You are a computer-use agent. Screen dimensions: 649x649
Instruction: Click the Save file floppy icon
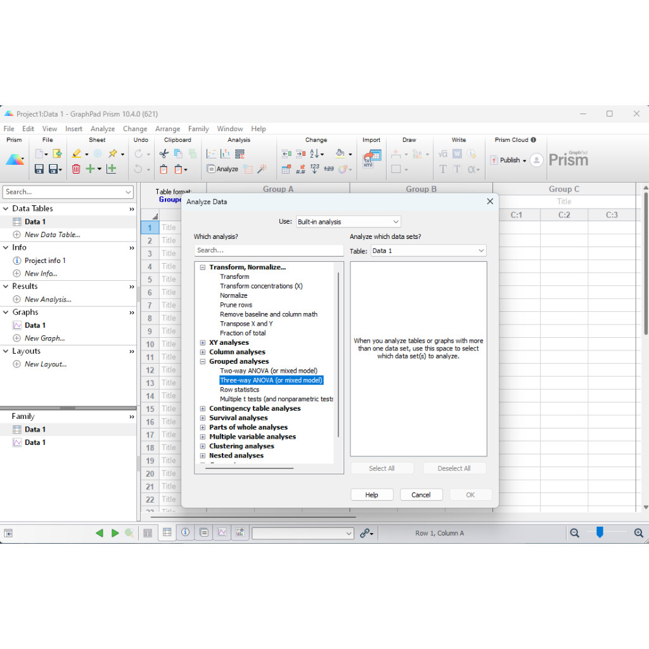pos(39,169)
